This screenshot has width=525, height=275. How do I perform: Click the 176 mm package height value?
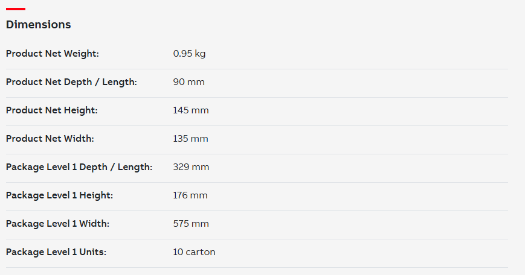[190, 195]
